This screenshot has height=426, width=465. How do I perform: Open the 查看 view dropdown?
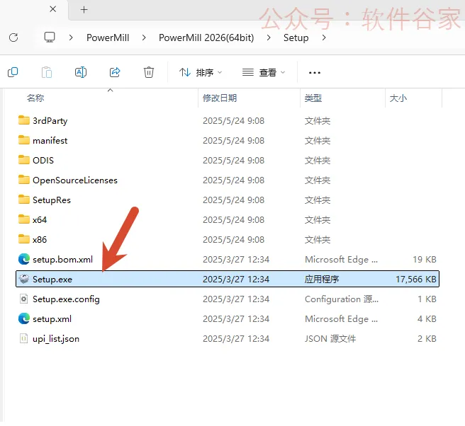click(264, 72)
